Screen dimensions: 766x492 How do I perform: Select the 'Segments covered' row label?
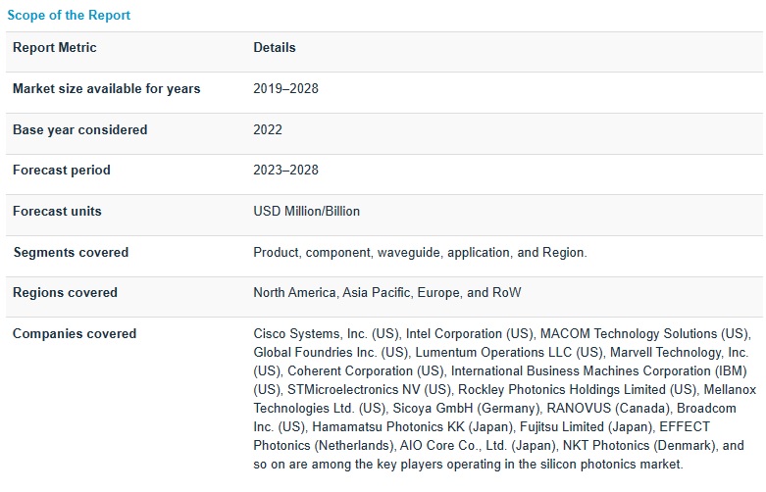pos(71,253)
